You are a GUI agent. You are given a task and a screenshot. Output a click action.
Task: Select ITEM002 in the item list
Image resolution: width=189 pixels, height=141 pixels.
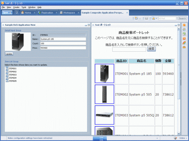(11, 72)
